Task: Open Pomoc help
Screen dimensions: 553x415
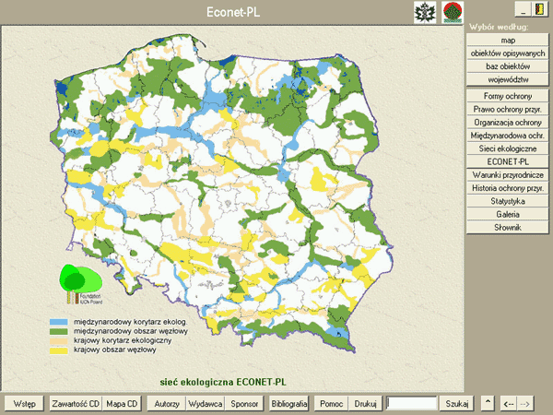Action: click(x=331, y=403)
